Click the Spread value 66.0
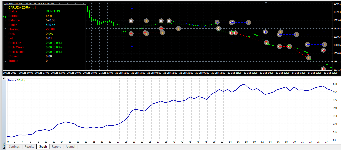 click(49, 16)
